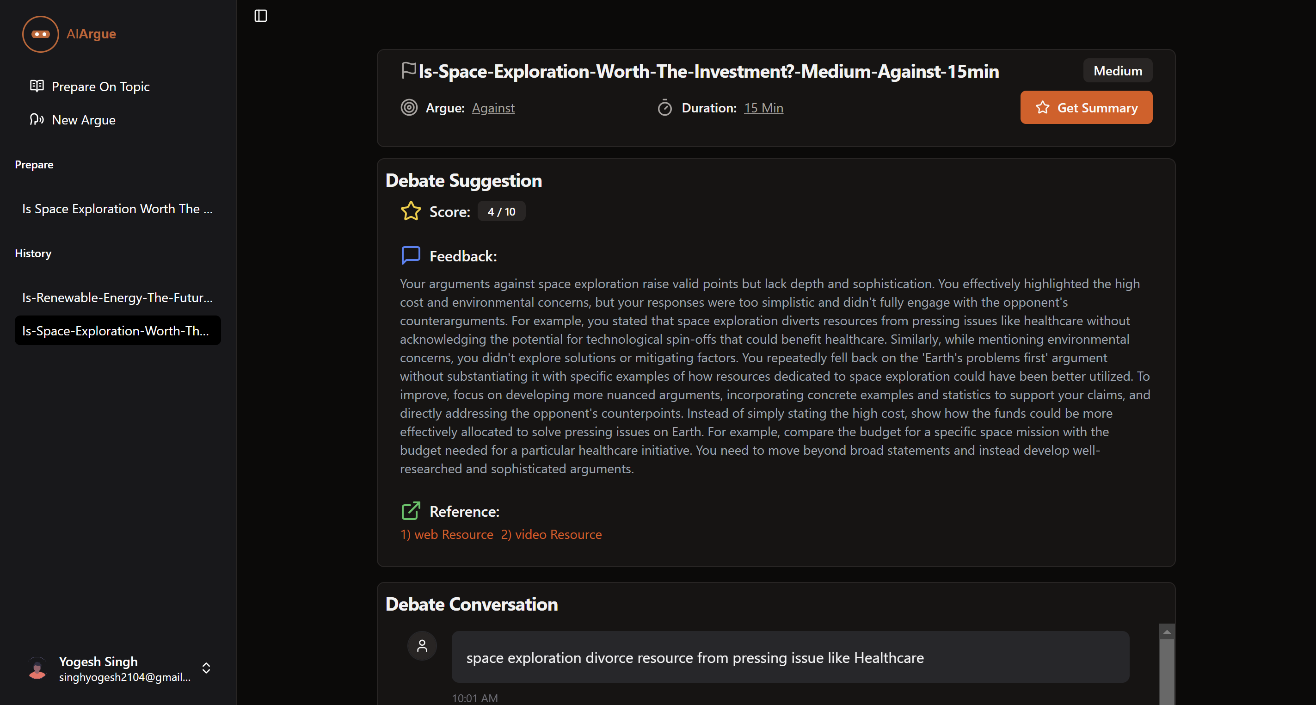Click the user avatar icon in conversation

coord(422,646)
